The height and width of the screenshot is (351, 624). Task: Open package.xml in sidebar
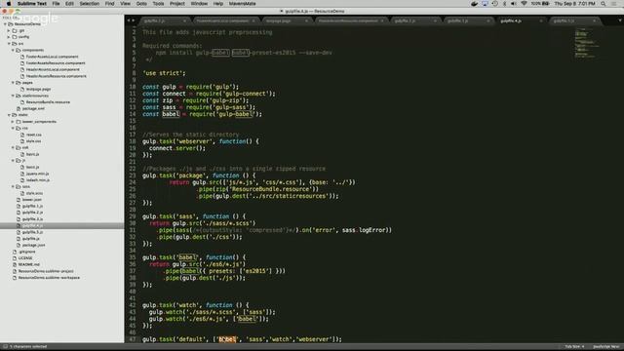point(33,108)
